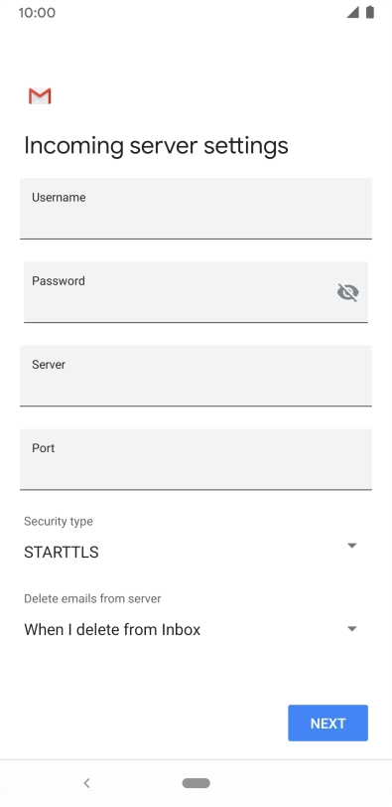
Task: Tap the cellular signal status icon
Action: [352, 12]
